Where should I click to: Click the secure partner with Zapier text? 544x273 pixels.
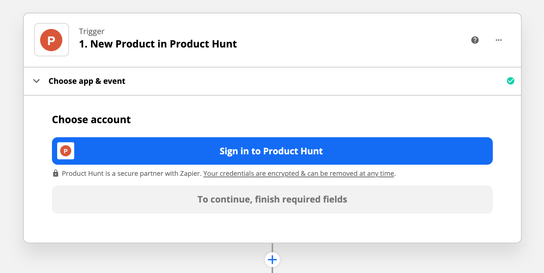132,173
